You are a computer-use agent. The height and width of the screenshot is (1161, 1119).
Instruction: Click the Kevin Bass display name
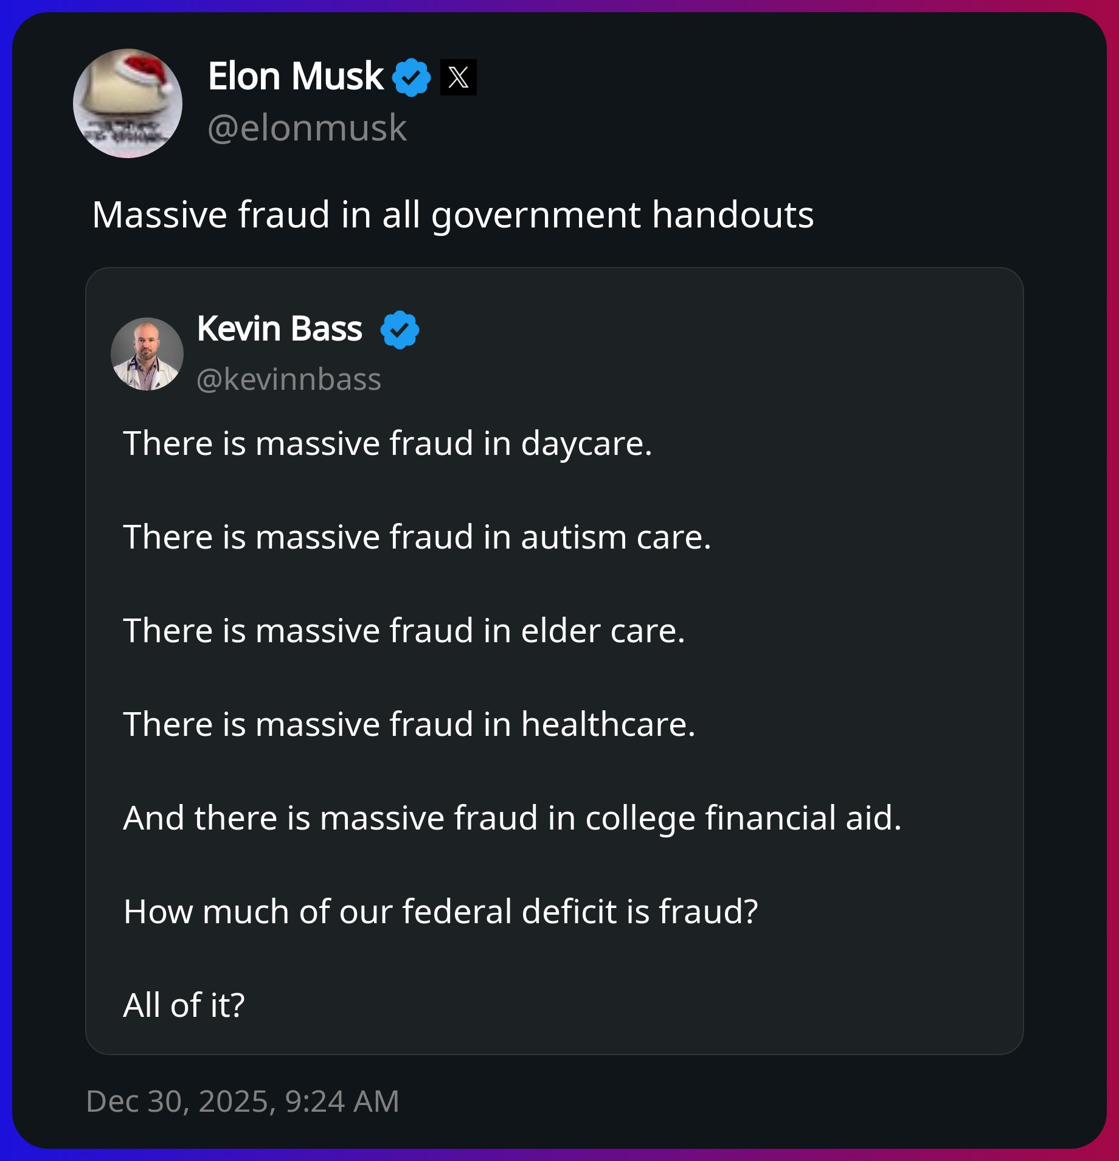pyautogui.click(x=280, y=329)
